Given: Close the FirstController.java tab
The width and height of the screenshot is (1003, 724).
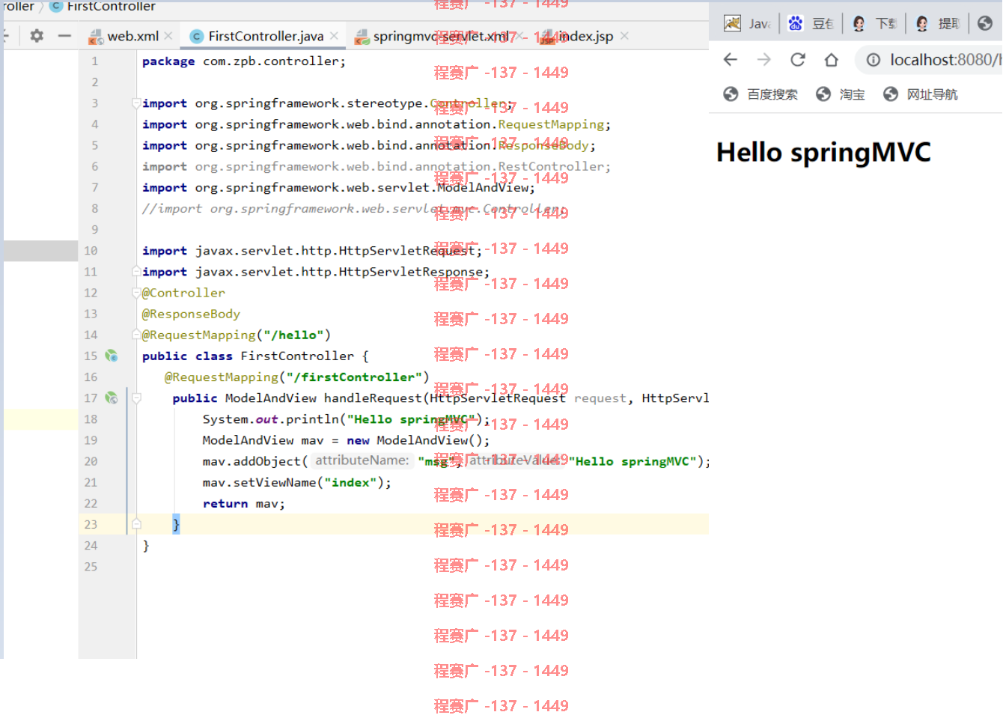Looking at the screenshot, I should coord(334,36).
